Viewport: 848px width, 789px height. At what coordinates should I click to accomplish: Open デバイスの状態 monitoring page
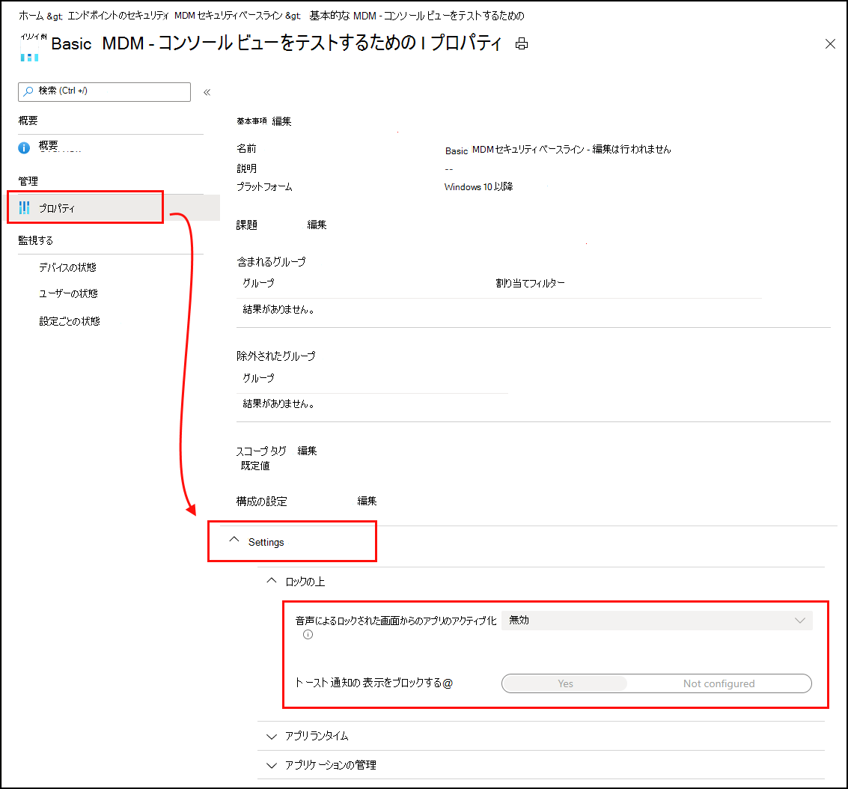pos(67,267)
